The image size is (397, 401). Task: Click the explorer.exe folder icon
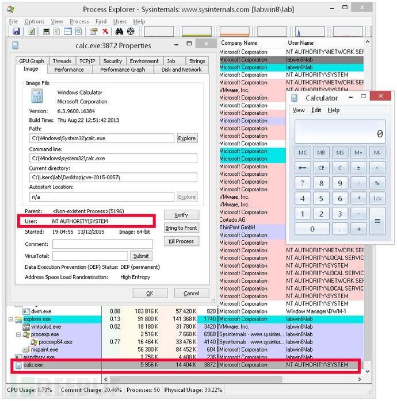point(18,319)
